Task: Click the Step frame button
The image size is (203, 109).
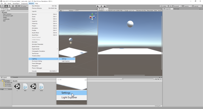Action: 105,6
